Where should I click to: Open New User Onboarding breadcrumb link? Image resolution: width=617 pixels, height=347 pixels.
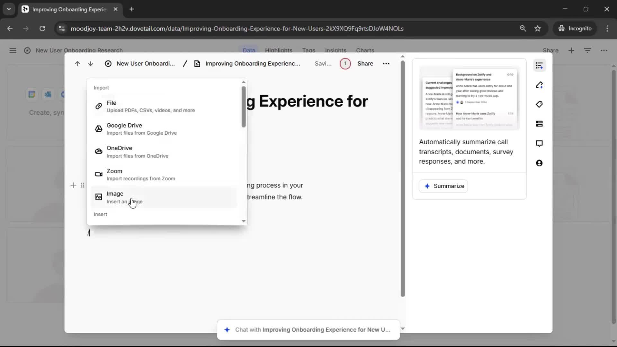[145, 64]
